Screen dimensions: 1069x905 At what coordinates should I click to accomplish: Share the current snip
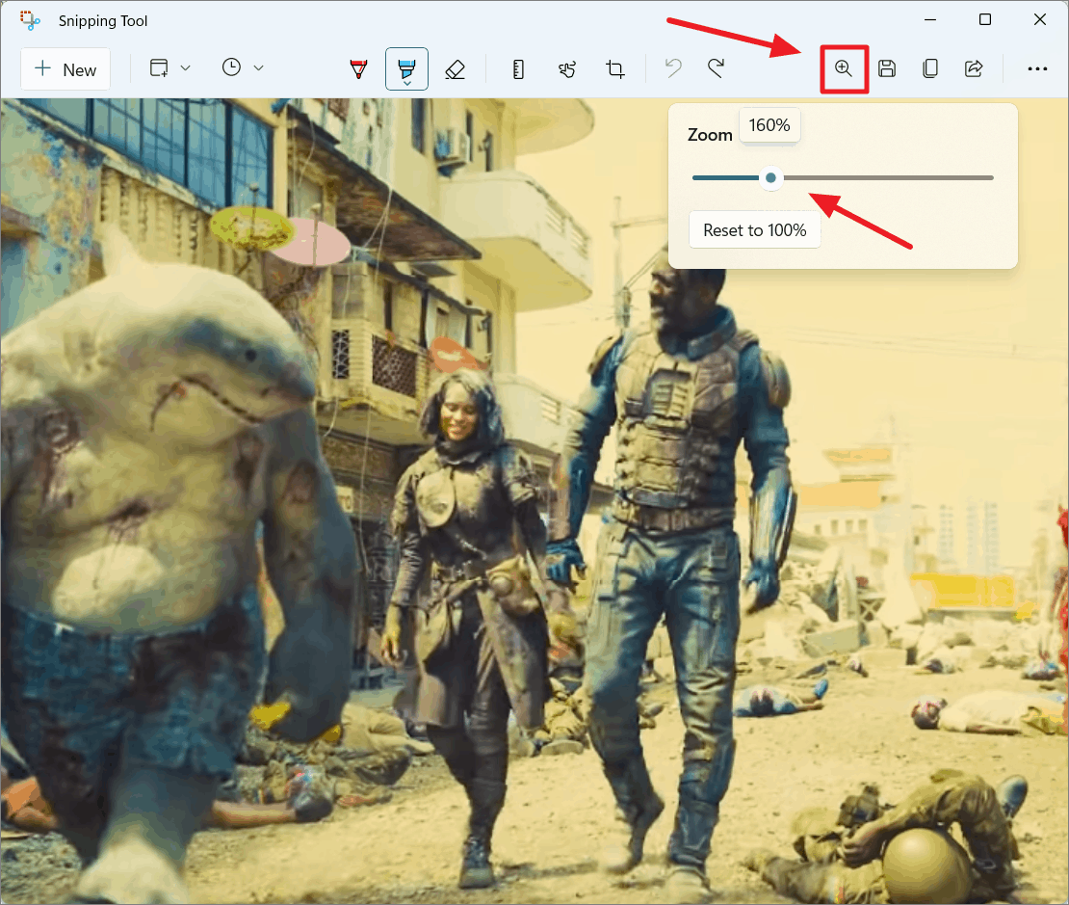[974, 68]
